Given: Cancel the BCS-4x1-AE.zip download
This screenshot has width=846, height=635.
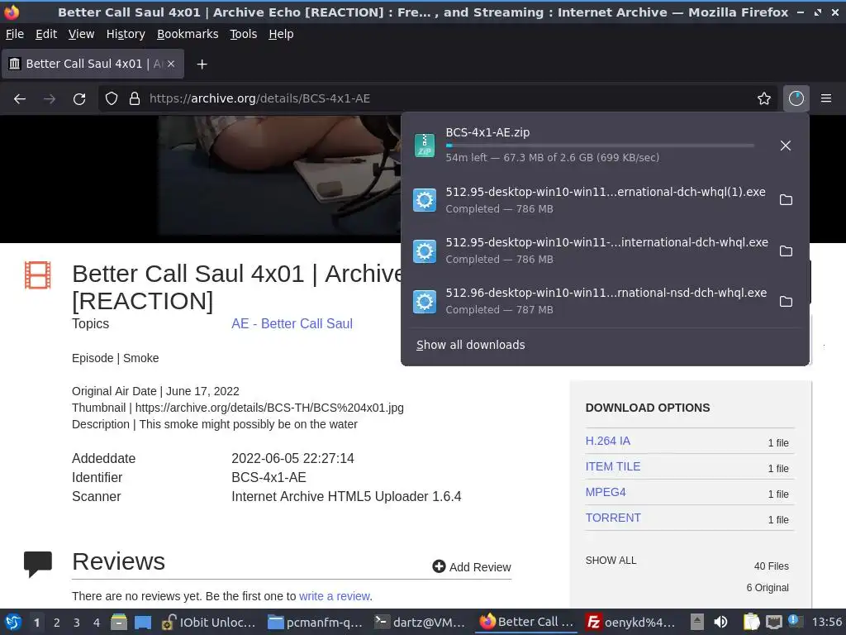Looking at the screenshot, I should click(x=786, y=146).
